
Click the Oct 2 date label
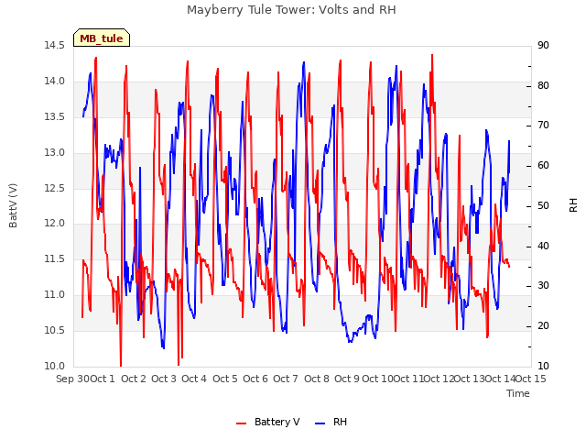point(134,379)
